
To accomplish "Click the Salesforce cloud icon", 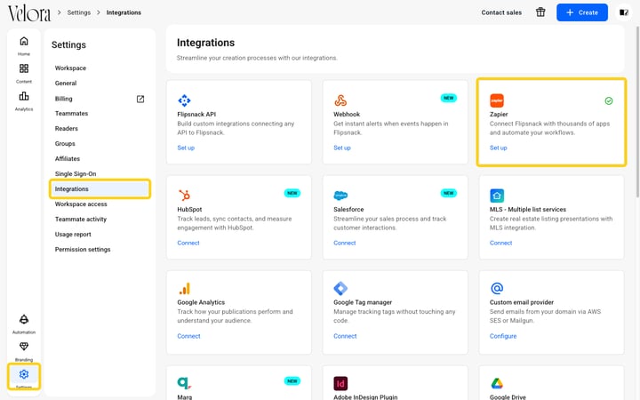I will [340, 196].
